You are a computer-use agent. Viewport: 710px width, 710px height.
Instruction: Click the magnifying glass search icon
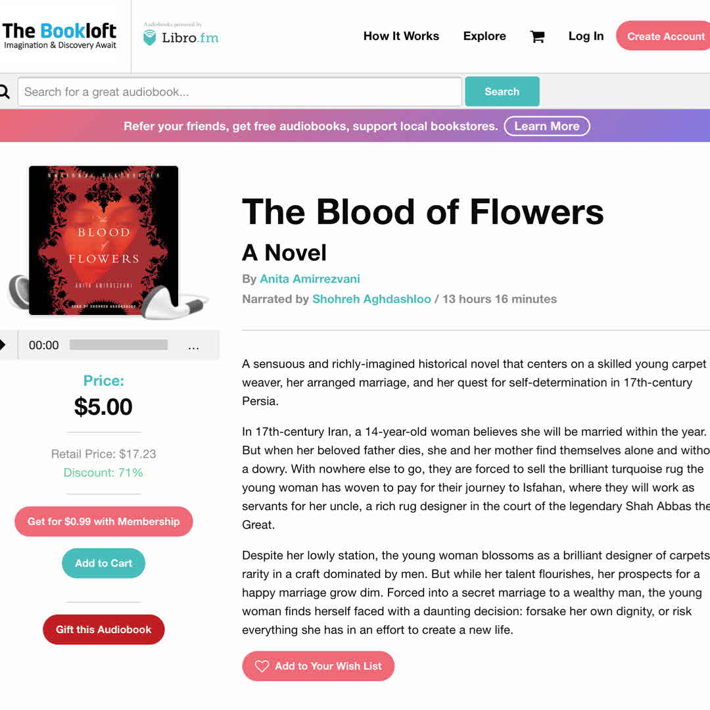(x=5, y=92)
